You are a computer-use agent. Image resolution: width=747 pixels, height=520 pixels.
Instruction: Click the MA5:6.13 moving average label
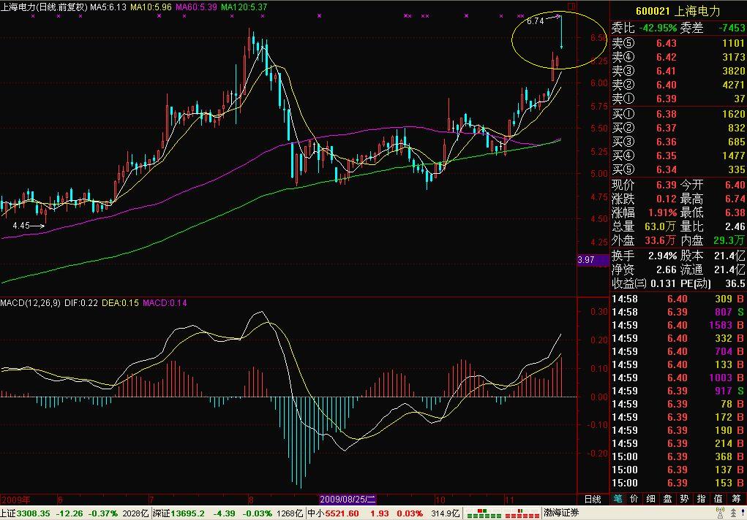pyautogui.click(x=108, y=7)
